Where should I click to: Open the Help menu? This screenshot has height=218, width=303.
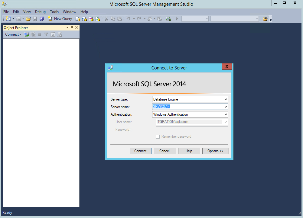click(x=84, y=12)
